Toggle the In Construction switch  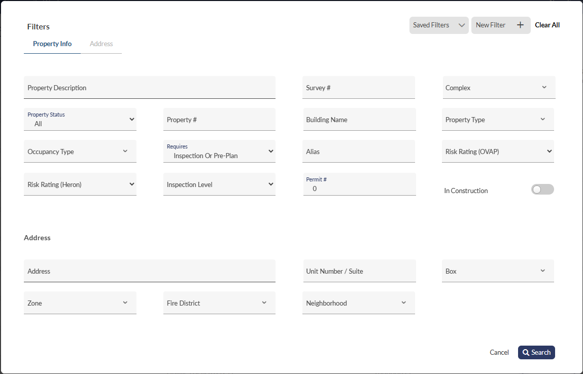tap(542, 190)
